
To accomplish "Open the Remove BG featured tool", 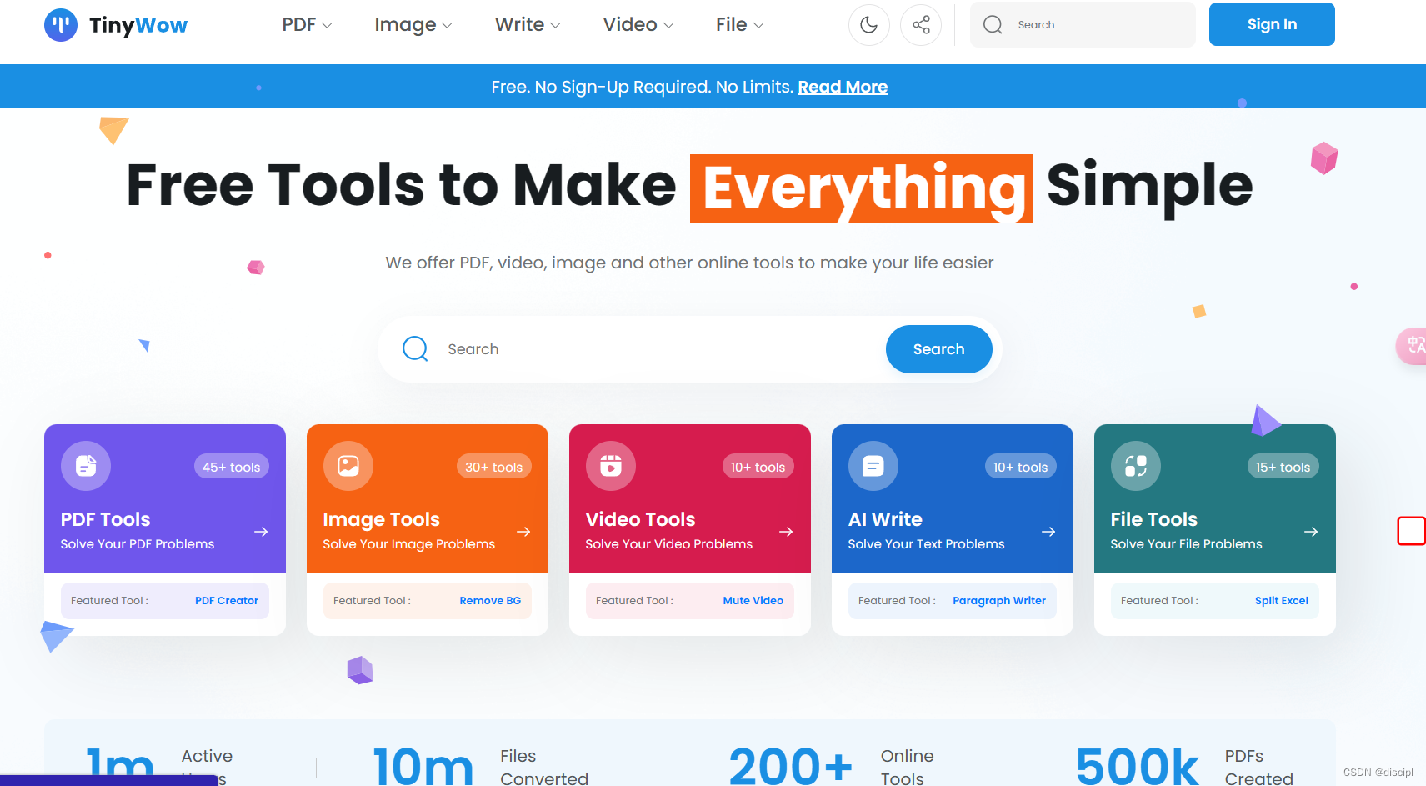I will coord(490,601).
